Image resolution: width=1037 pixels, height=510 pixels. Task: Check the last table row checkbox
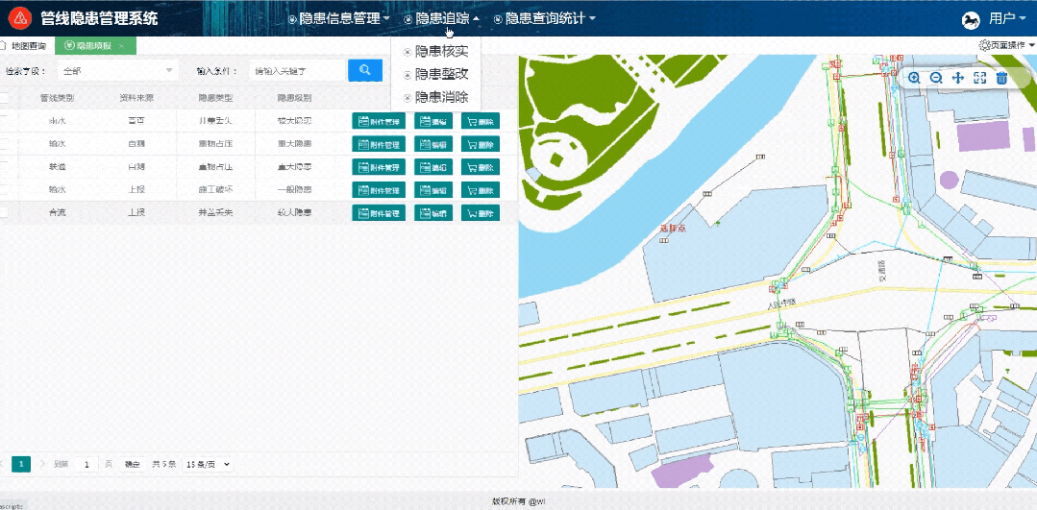(x=4, y=213)
